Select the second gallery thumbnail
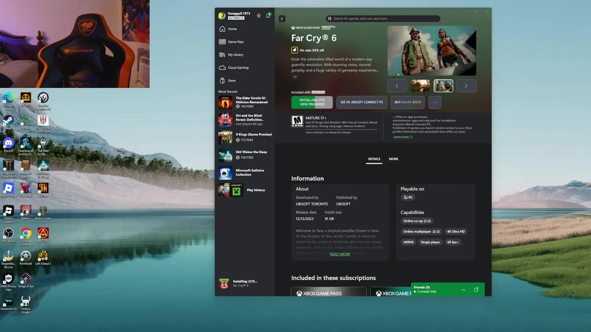This screenshot has width=591, height=332. coord(443,86)
